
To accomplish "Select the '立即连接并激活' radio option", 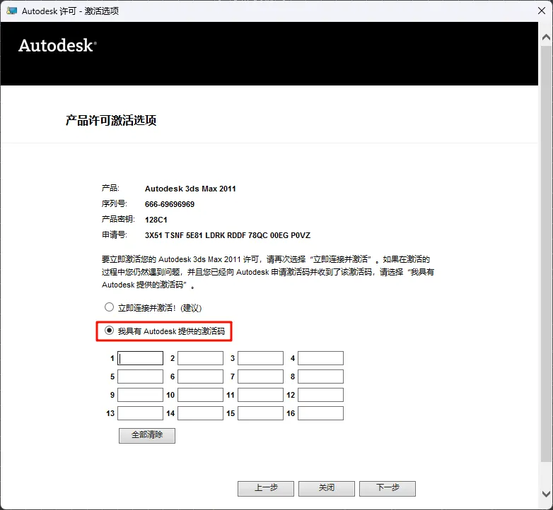I will (110, 307).
